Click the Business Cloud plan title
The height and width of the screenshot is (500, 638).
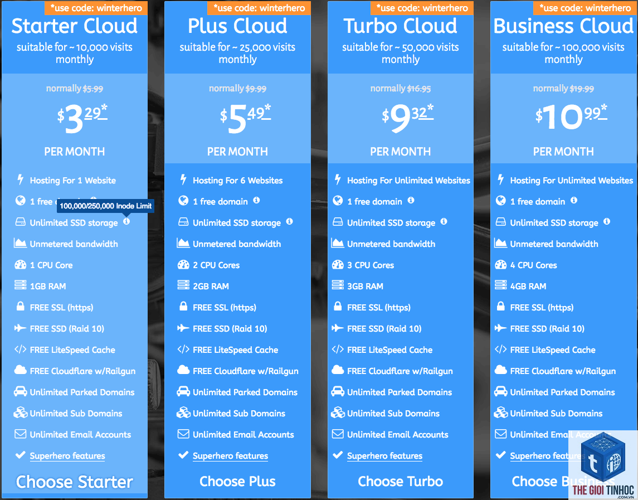[563, 26]
